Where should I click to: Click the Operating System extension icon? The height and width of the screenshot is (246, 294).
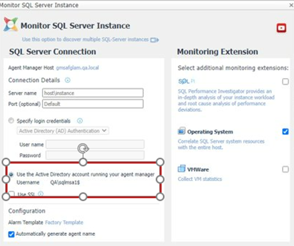(x=182, y=131)
